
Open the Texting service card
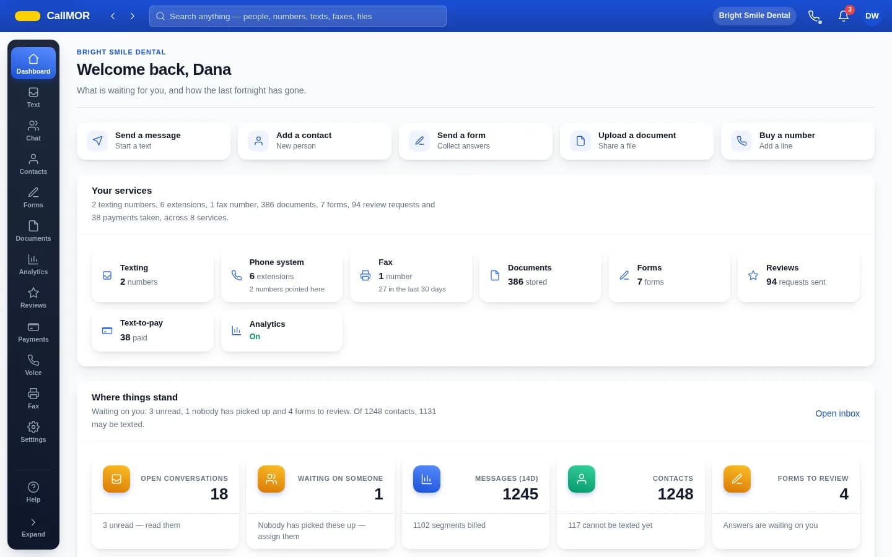(152, 275)
